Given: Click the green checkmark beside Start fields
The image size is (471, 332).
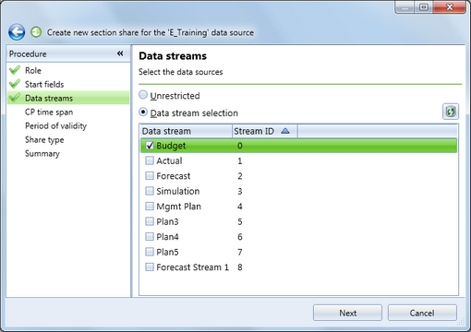Looking at the screenshot, I should 15,84.
